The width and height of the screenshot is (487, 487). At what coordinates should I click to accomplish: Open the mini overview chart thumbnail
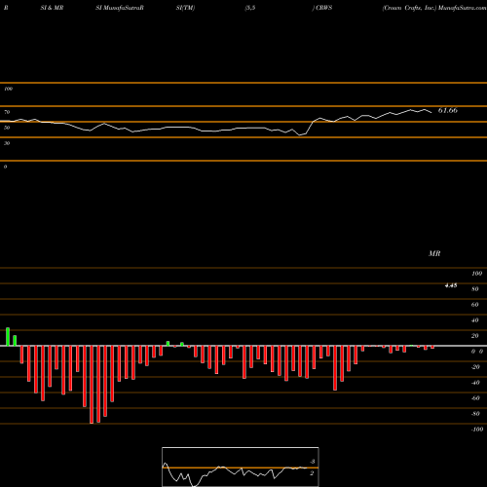pos(241,467)
